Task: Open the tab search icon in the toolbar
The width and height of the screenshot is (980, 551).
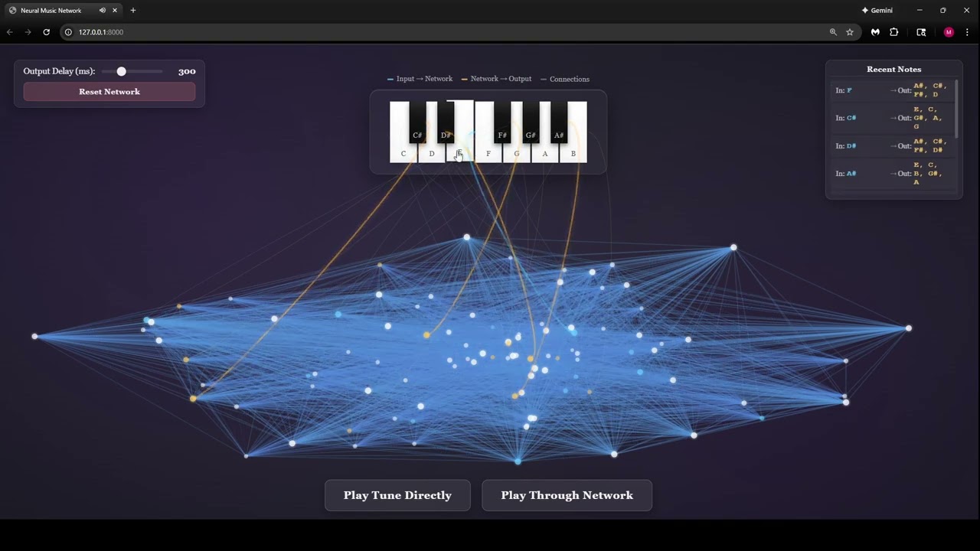Action: [x=921, y=32]
